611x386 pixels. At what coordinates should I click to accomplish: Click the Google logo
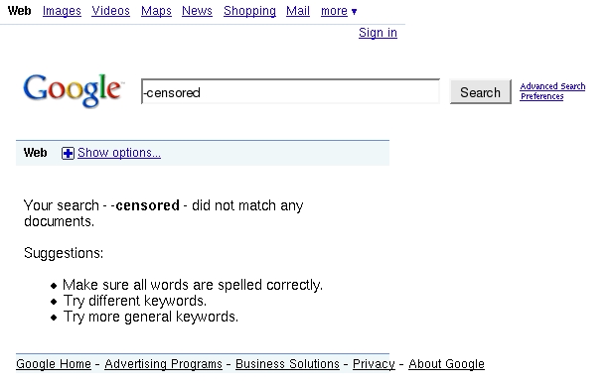coord(74,90)
